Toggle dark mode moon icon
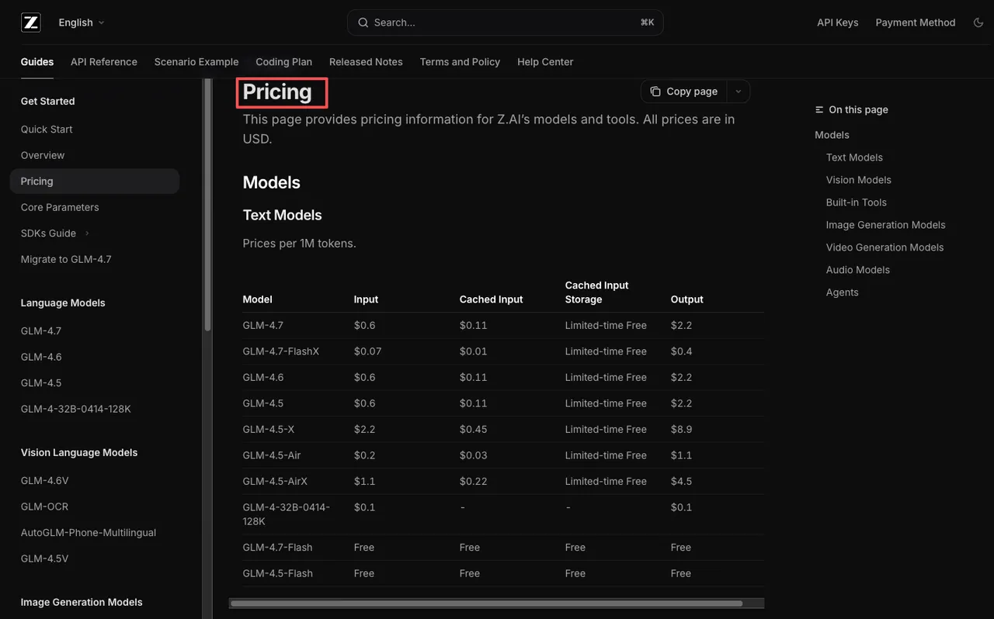The height and width of the screenshot is (619, 994). (978, 22)
